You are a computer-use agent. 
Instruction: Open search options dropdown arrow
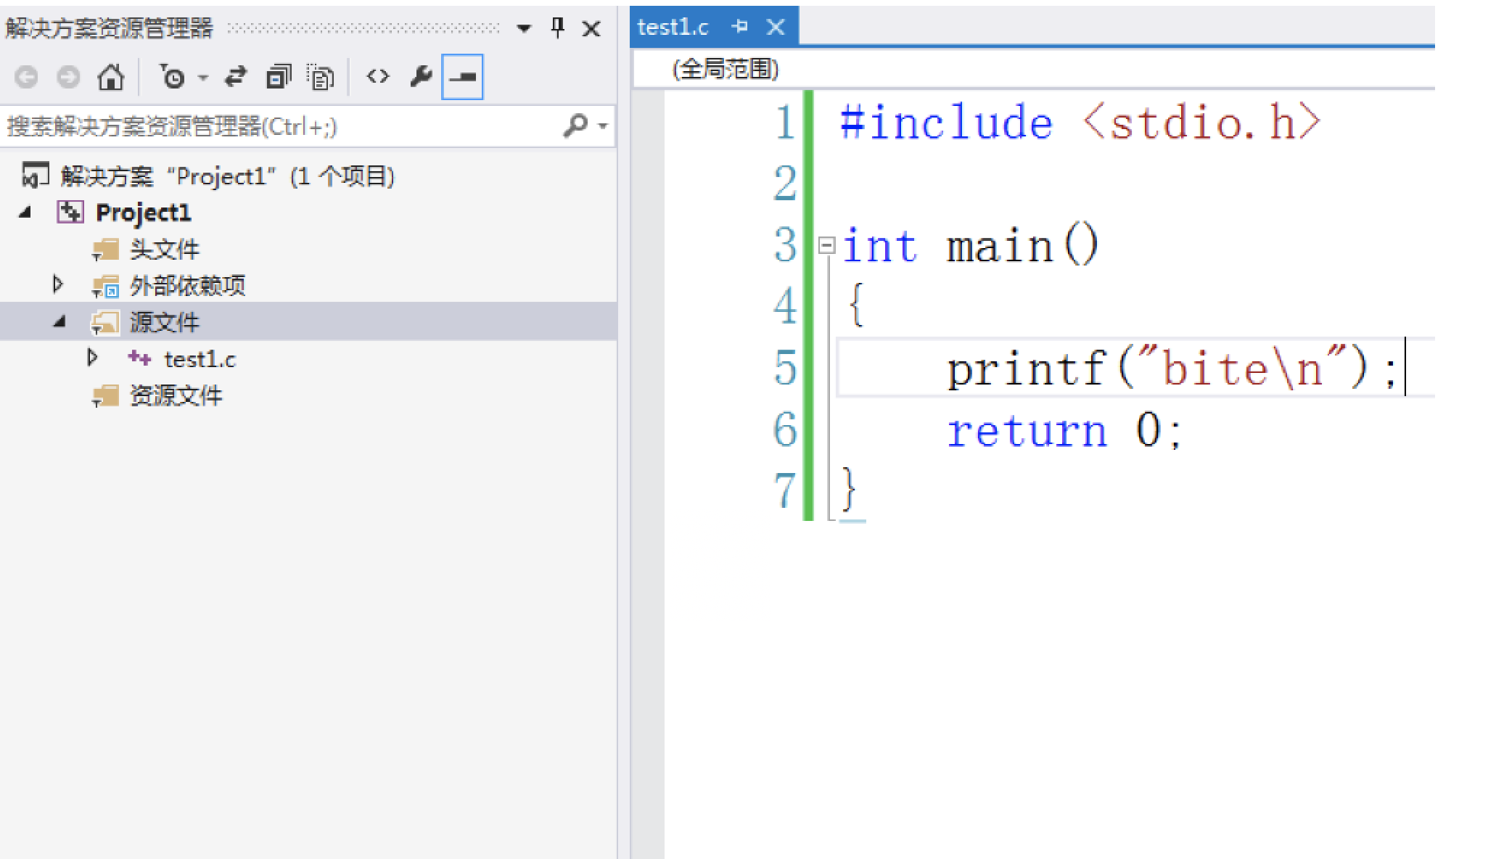602,126
